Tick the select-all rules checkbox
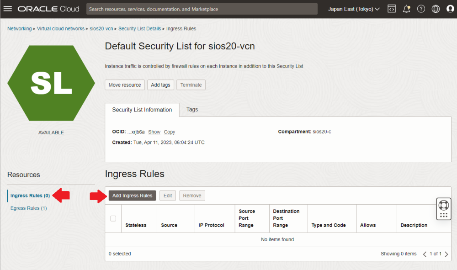Viewport: 457px width, 270px height. (113, 218)
